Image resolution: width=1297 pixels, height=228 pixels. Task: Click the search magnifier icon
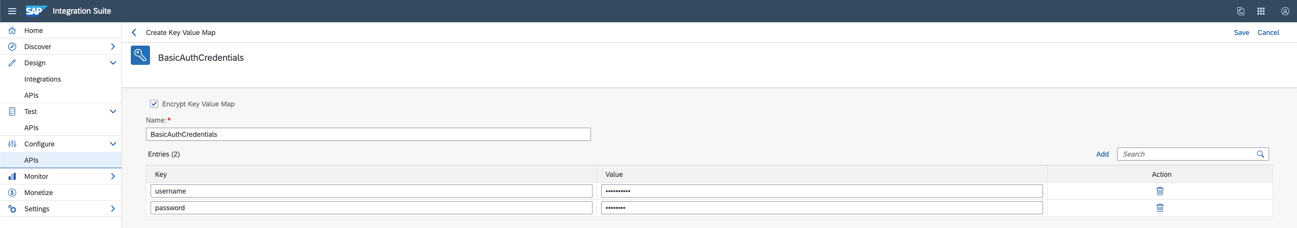tap(1261, 154)
